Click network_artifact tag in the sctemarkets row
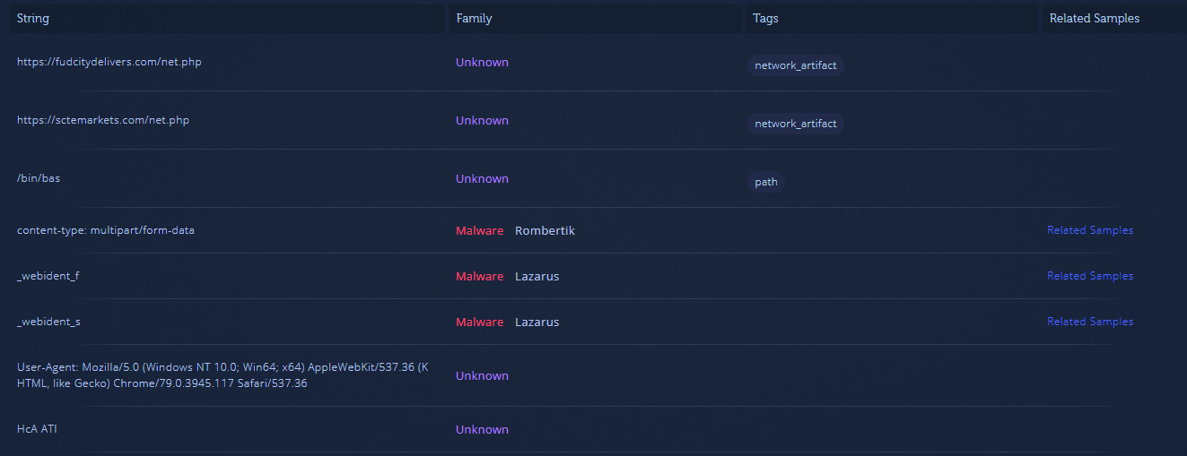Image resolution: width=1187 pixels, height=456 pixels. click(795, 124)
